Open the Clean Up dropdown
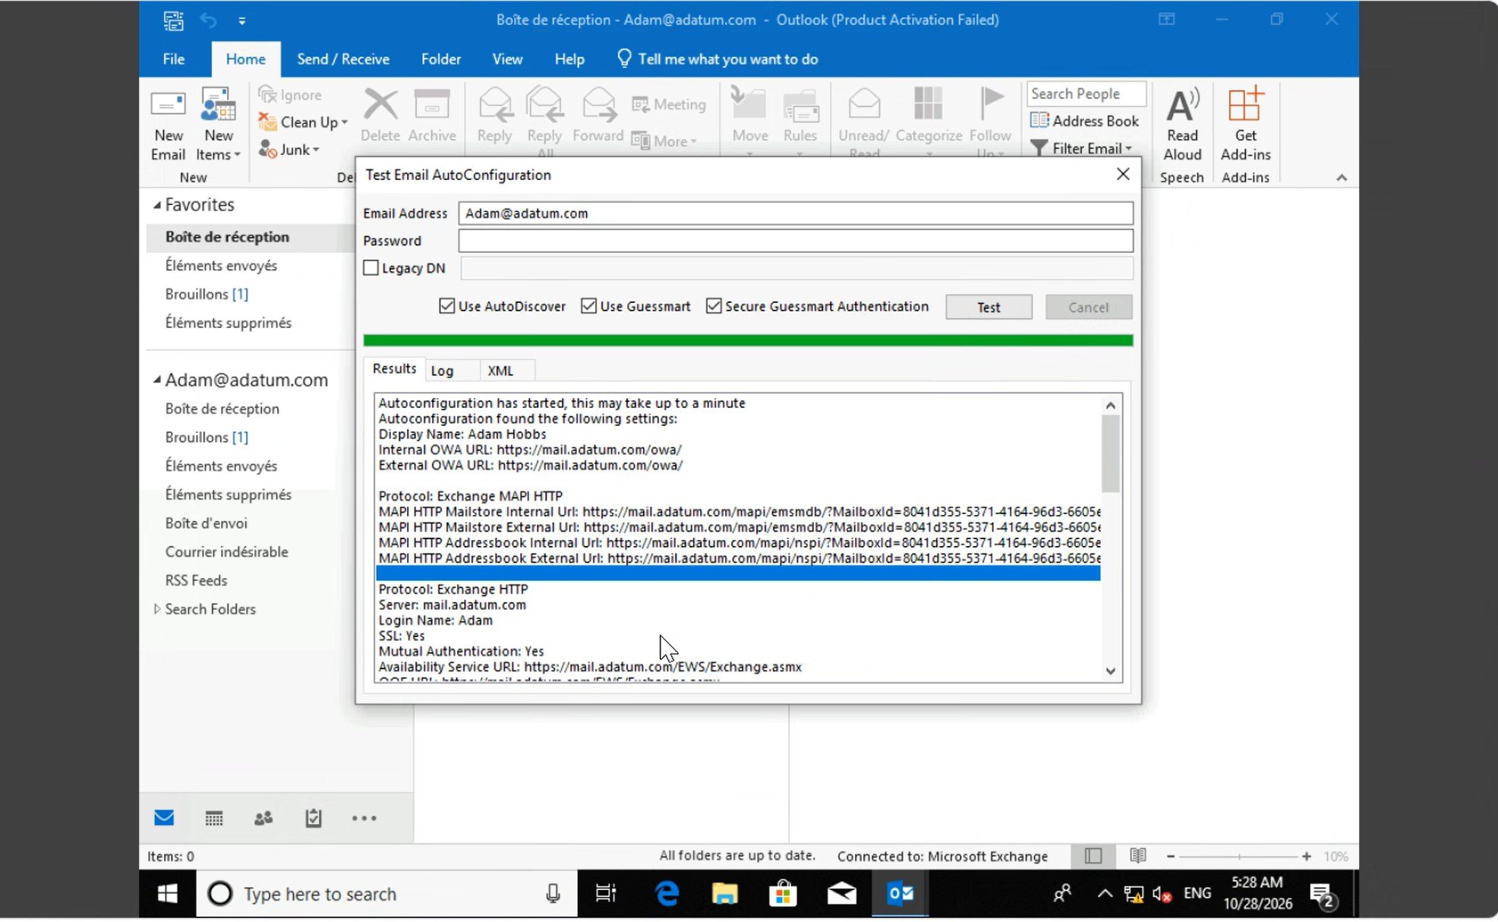 coord(304,122)
